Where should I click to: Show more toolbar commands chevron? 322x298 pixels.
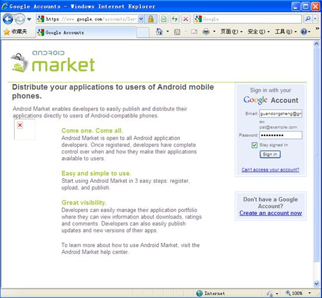(317, 28)
